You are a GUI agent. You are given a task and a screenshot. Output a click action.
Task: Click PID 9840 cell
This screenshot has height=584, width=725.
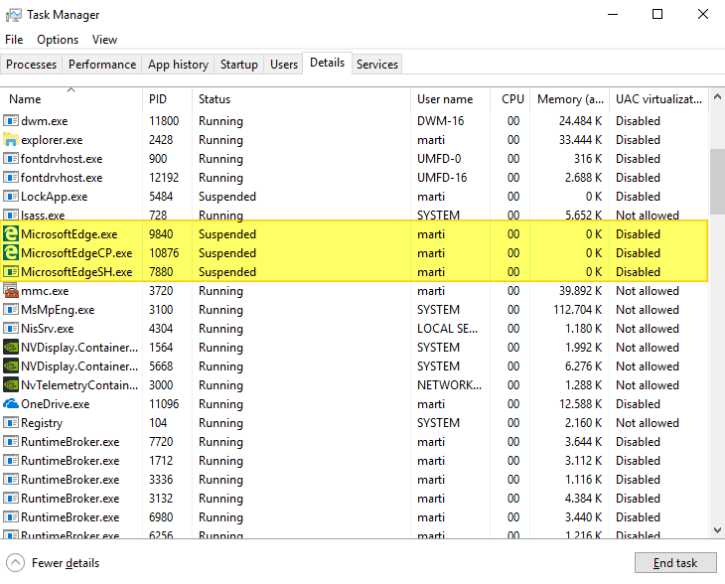161,234
